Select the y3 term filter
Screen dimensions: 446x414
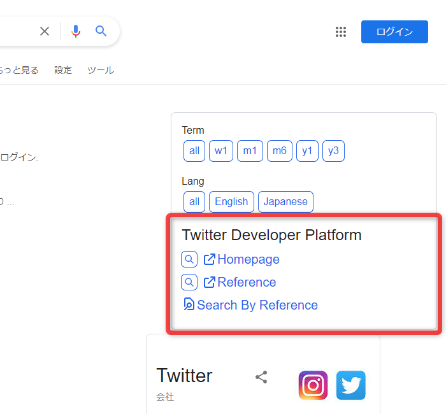(333, 151)
